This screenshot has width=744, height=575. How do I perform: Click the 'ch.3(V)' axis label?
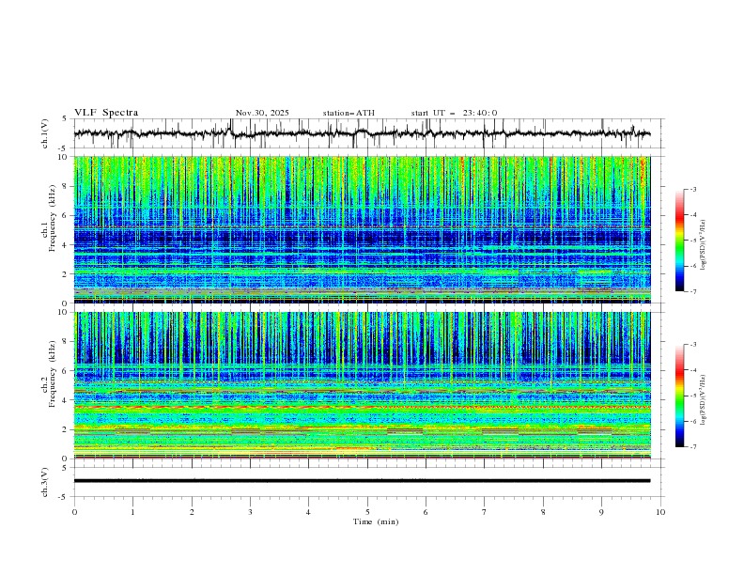tap(45, 482)
